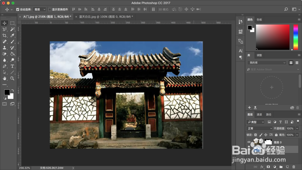Create a new group folder
The width and height of the screenshot is (302, 170).
pos(281,167)
